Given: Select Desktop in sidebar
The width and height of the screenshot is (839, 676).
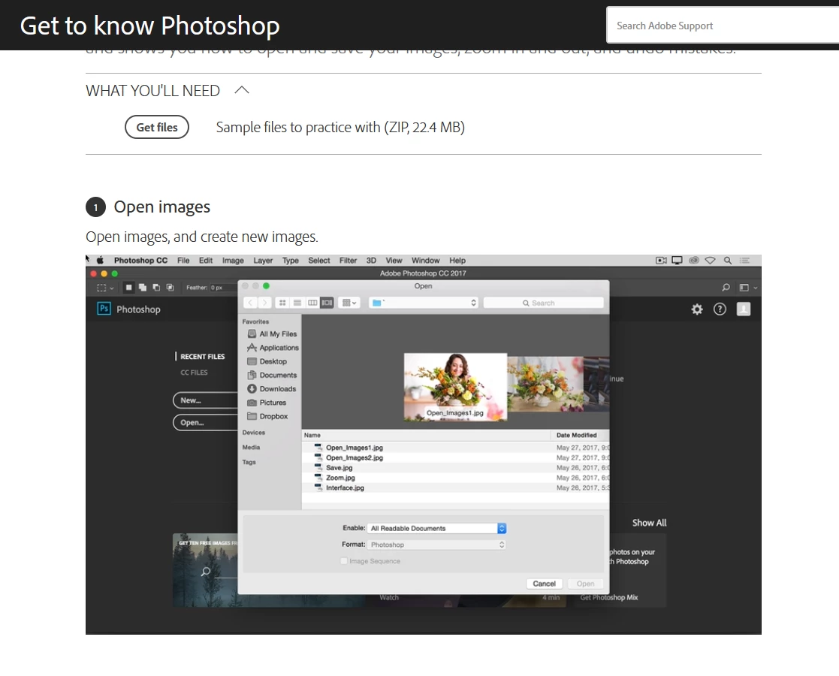Looking at the screenshot, I should tap(267, 362).
